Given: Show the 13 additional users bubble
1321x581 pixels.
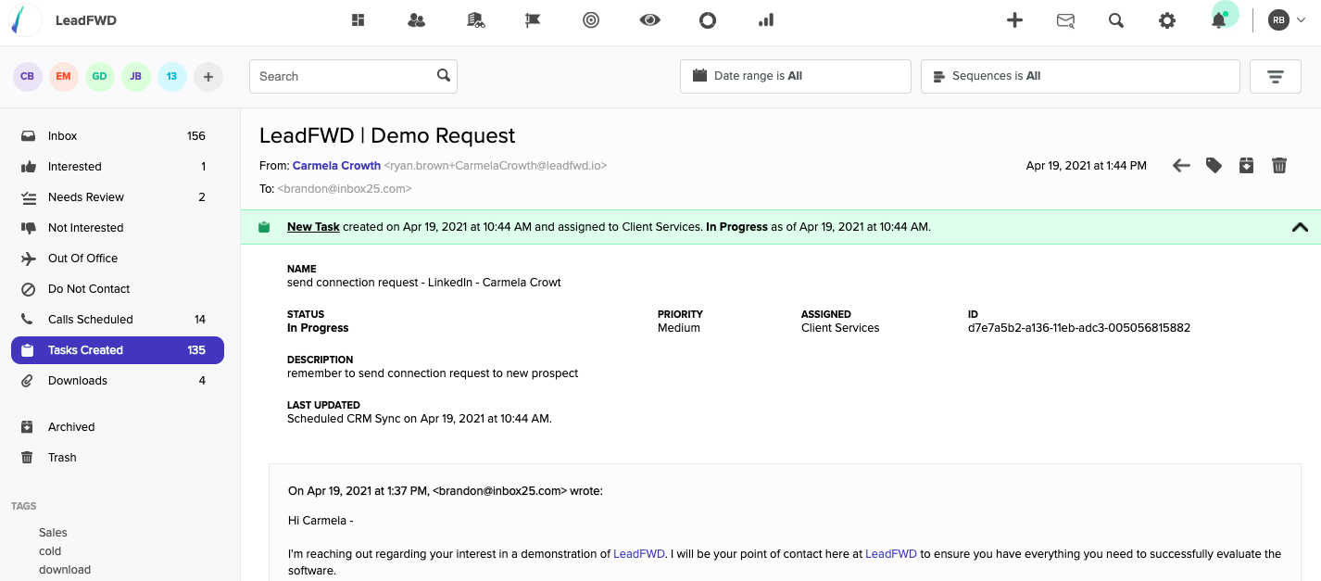Looking at the screenshot, I should [171, 77].
